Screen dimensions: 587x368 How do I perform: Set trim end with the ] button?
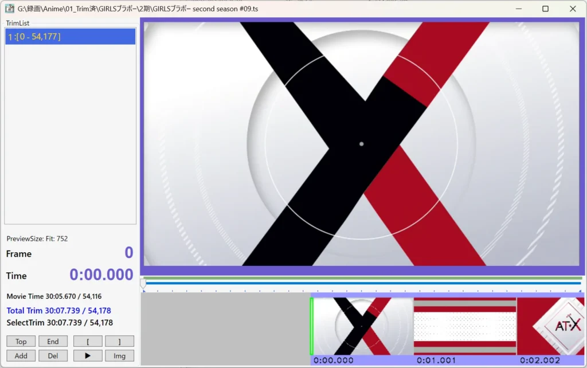tap(119, 342)
